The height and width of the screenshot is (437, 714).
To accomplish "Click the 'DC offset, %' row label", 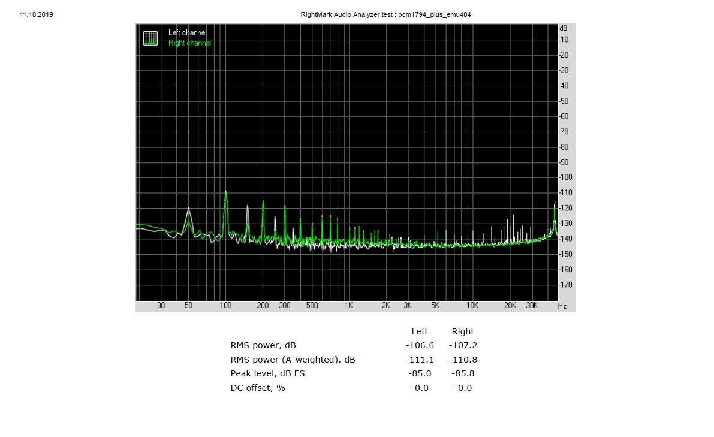I will (258, 388).
